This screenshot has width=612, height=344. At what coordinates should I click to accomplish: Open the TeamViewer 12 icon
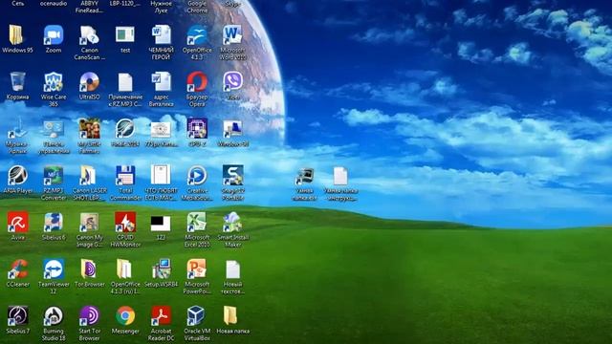pyautogui.click(x=54, y=269)
